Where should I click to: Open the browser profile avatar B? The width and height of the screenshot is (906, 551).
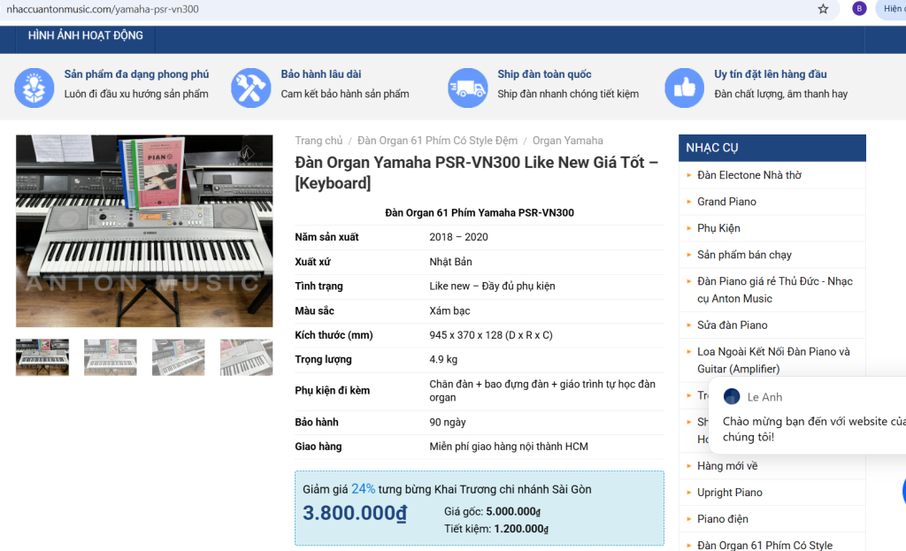[859, 9]
